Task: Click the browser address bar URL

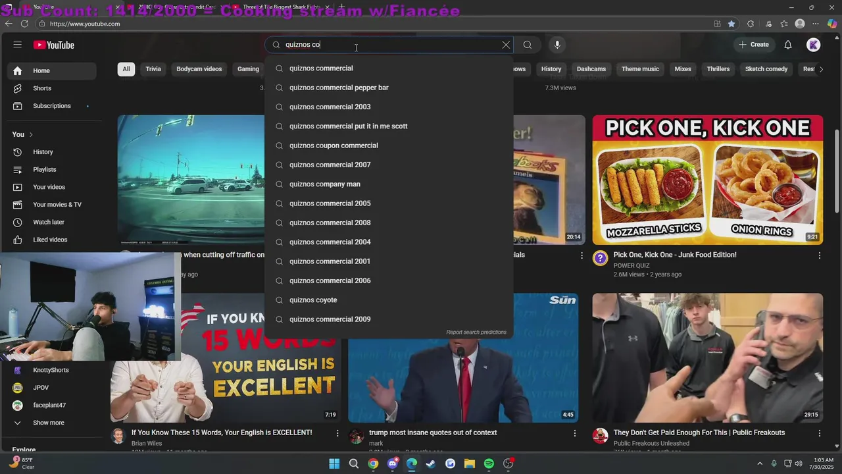Action: point(85,24)
